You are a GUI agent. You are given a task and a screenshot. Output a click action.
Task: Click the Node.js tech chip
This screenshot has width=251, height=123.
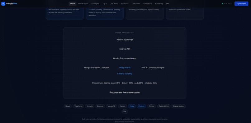90,106
